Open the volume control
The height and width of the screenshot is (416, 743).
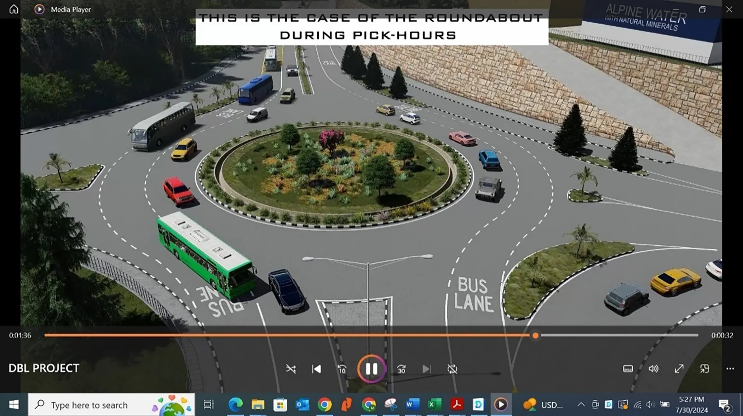653,369
